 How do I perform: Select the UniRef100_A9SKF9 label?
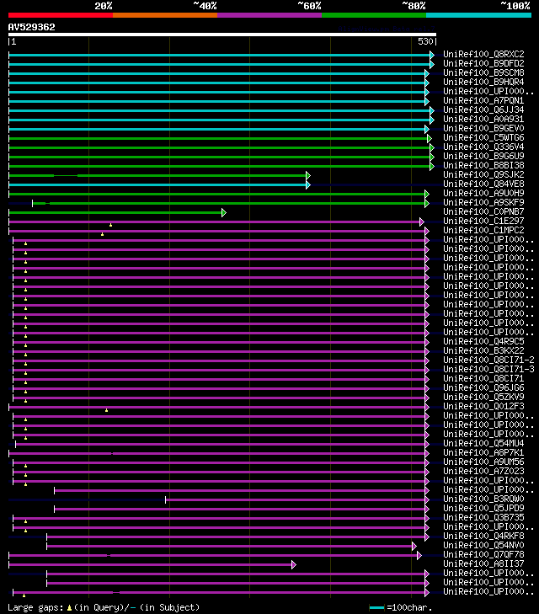483,202
